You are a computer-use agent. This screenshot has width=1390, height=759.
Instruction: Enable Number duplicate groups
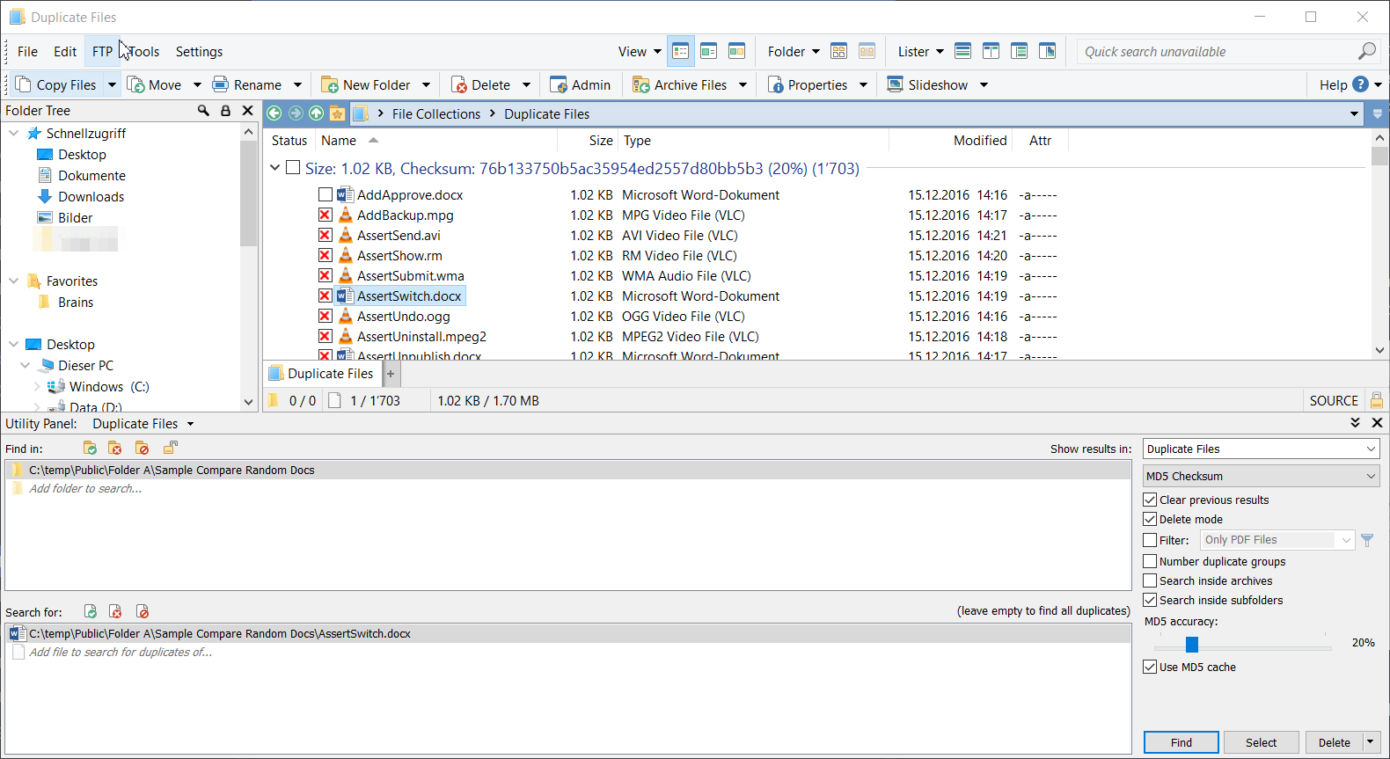click(x=1150, y=561)
